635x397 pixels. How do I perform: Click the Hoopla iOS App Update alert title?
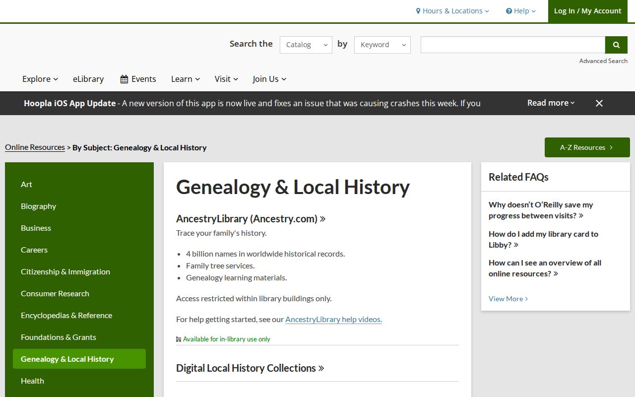[69, 103]
